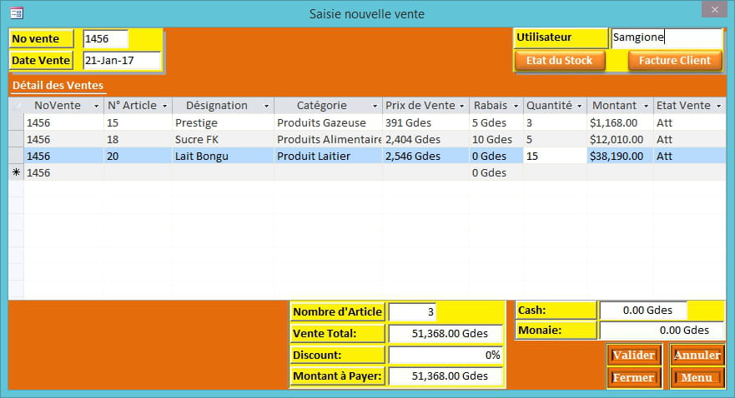This screenshot has height=398, width=735.
Task: Open the N° Article column dropdown arrow
Action: [x=164, y=107]
